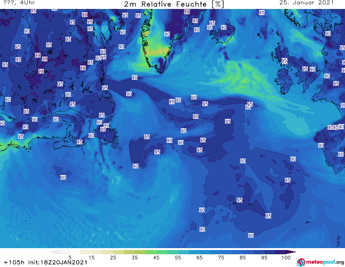Viewport: 345px width, 267px height.
Task: Pick the green legend swatch right of 45
Action: 161,252
